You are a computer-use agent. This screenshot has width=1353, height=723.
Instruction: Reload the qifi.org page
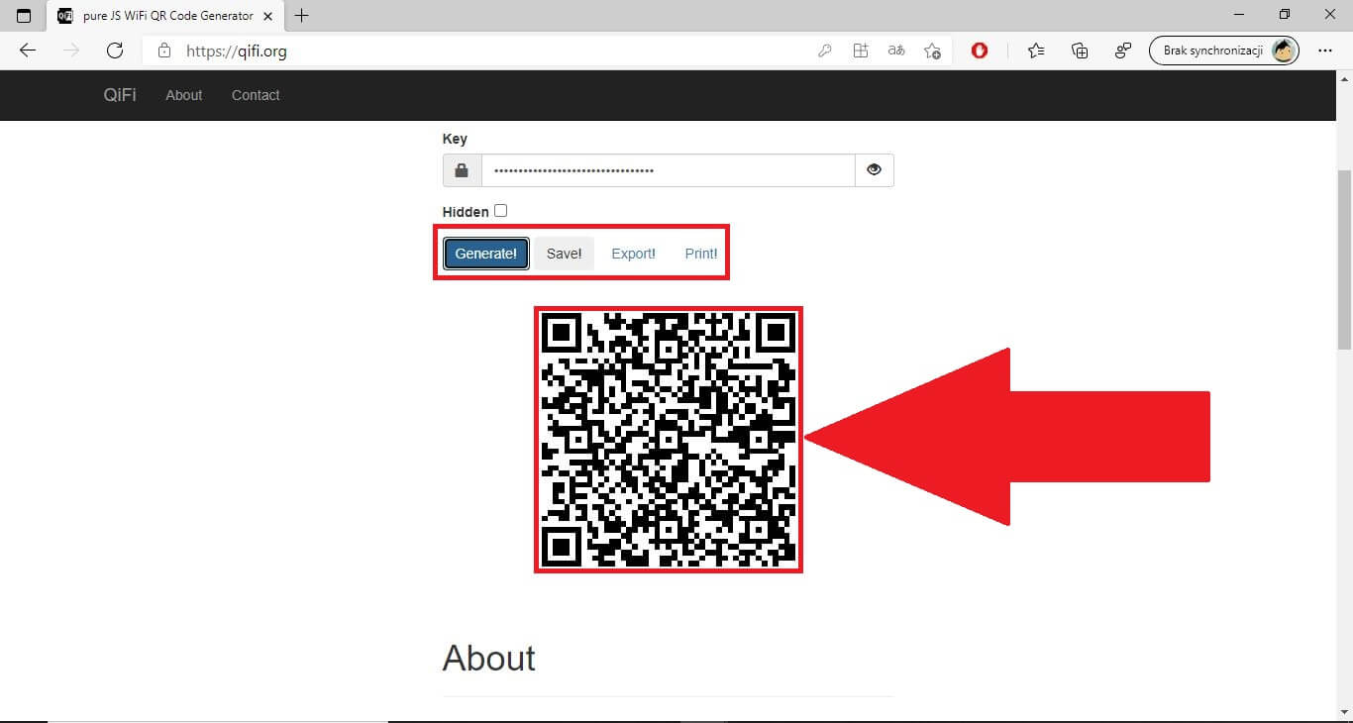115,51
